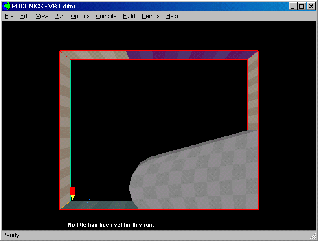Open the File menu

coord(9,16)
